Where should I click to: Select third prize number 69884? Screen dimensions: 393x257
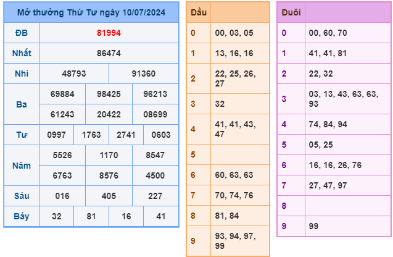coord(62,94)
